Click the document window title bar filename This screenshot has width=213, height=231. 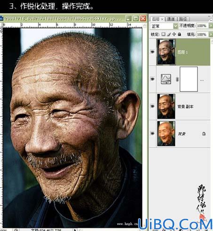tap(63, 18)
